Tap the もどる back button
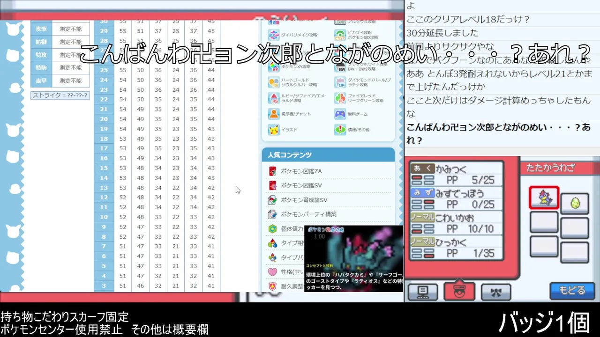 (572, 291)
